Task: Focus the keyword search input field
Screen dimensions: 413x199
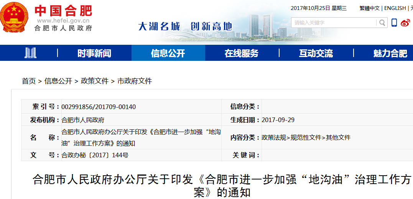Action: point(334,23)
